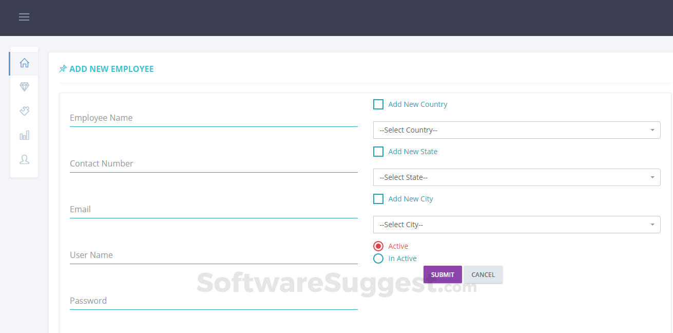
Task: Click into the Email input field
Action: (x=214, y=210)
